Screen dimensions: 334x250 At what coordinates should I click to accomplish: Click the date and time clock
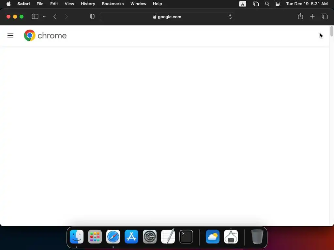307,4
